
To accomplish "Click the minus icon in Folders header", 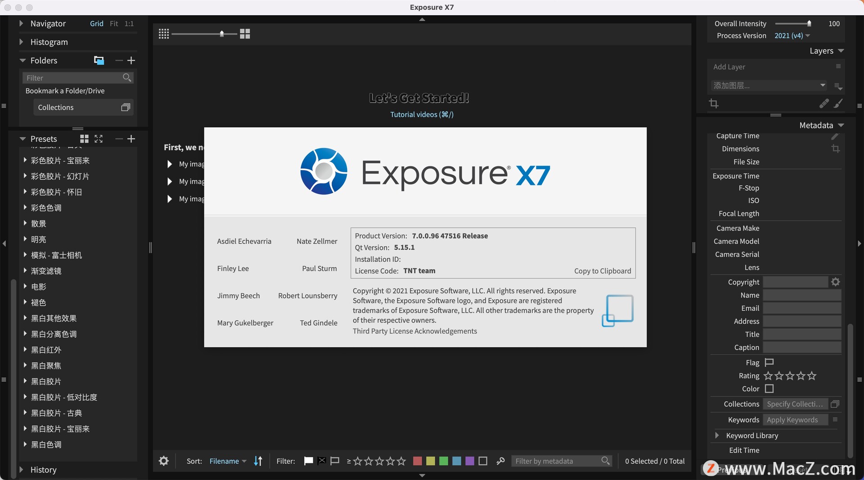I will click(x=119, y=60).
